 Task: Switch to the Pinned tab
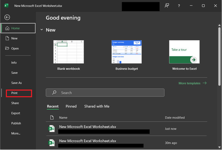coord(71,106)
